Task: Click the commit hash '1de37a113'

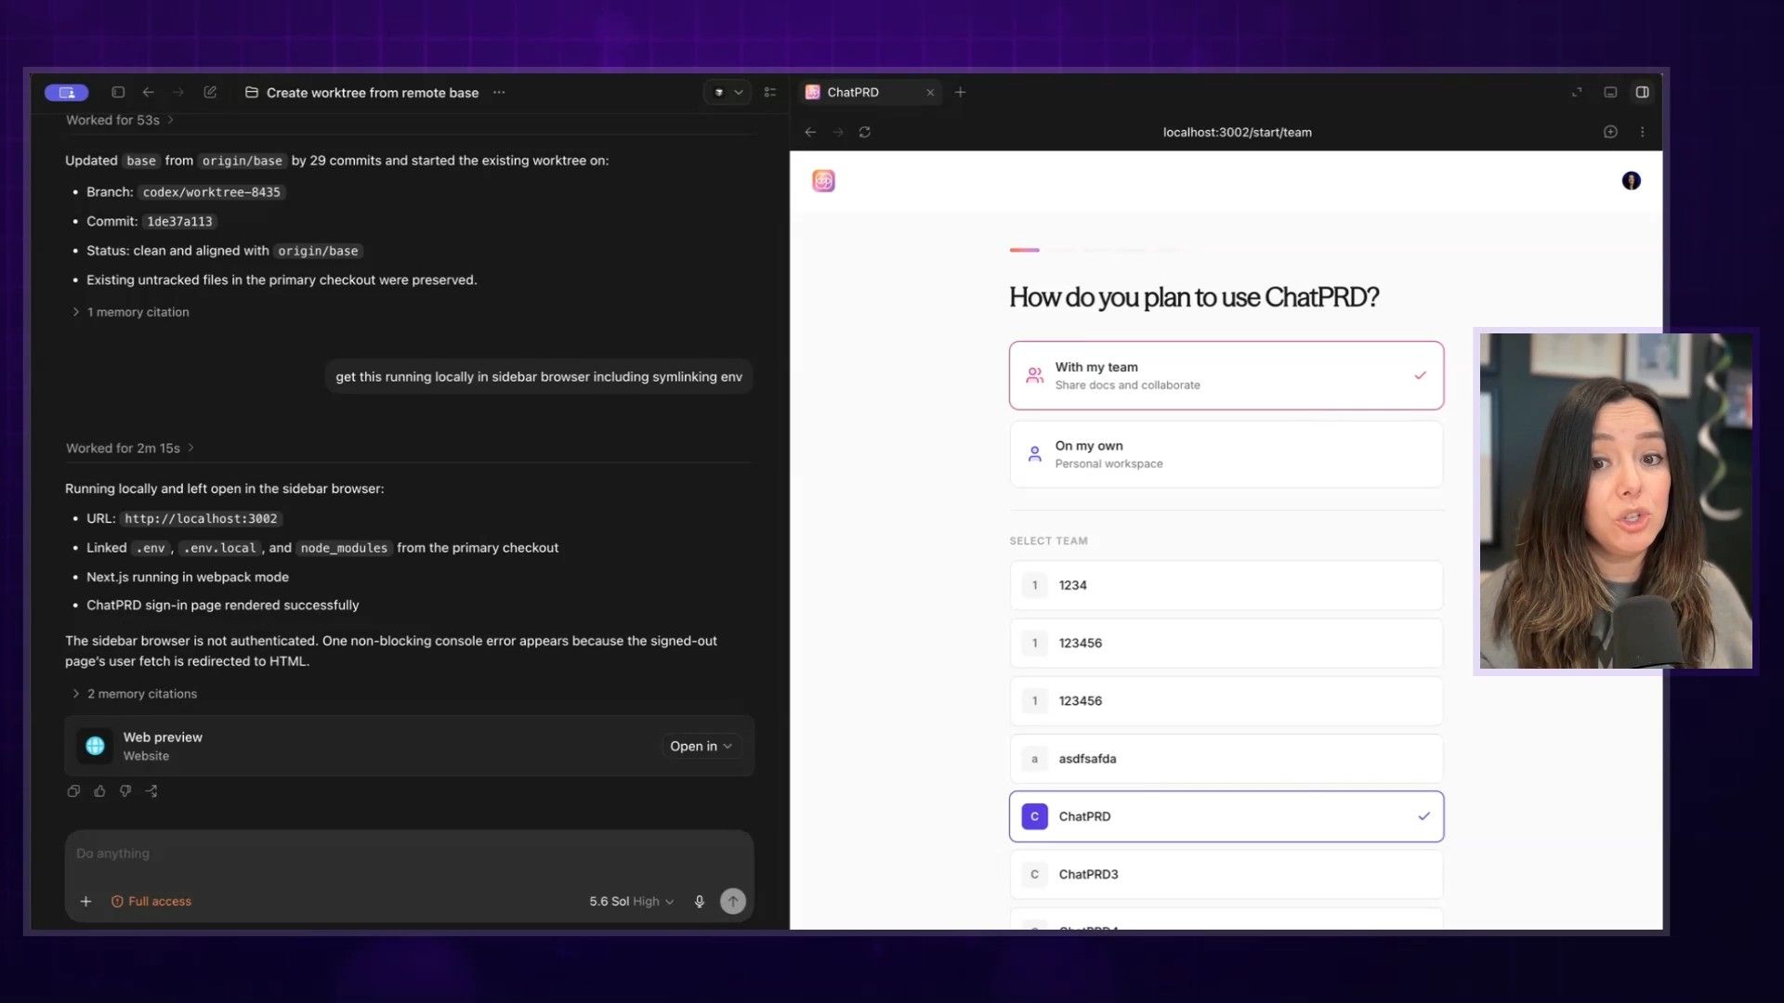Action: pyautogui.click(x=179, y=222)
